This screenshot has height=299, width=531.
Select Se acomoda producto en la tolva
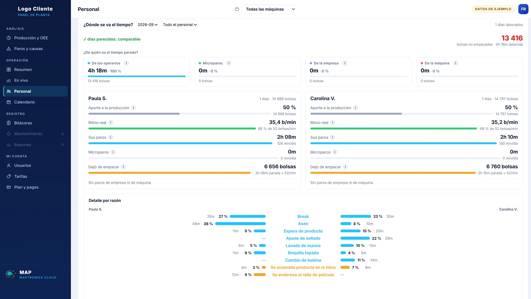(x=303, y=267)
